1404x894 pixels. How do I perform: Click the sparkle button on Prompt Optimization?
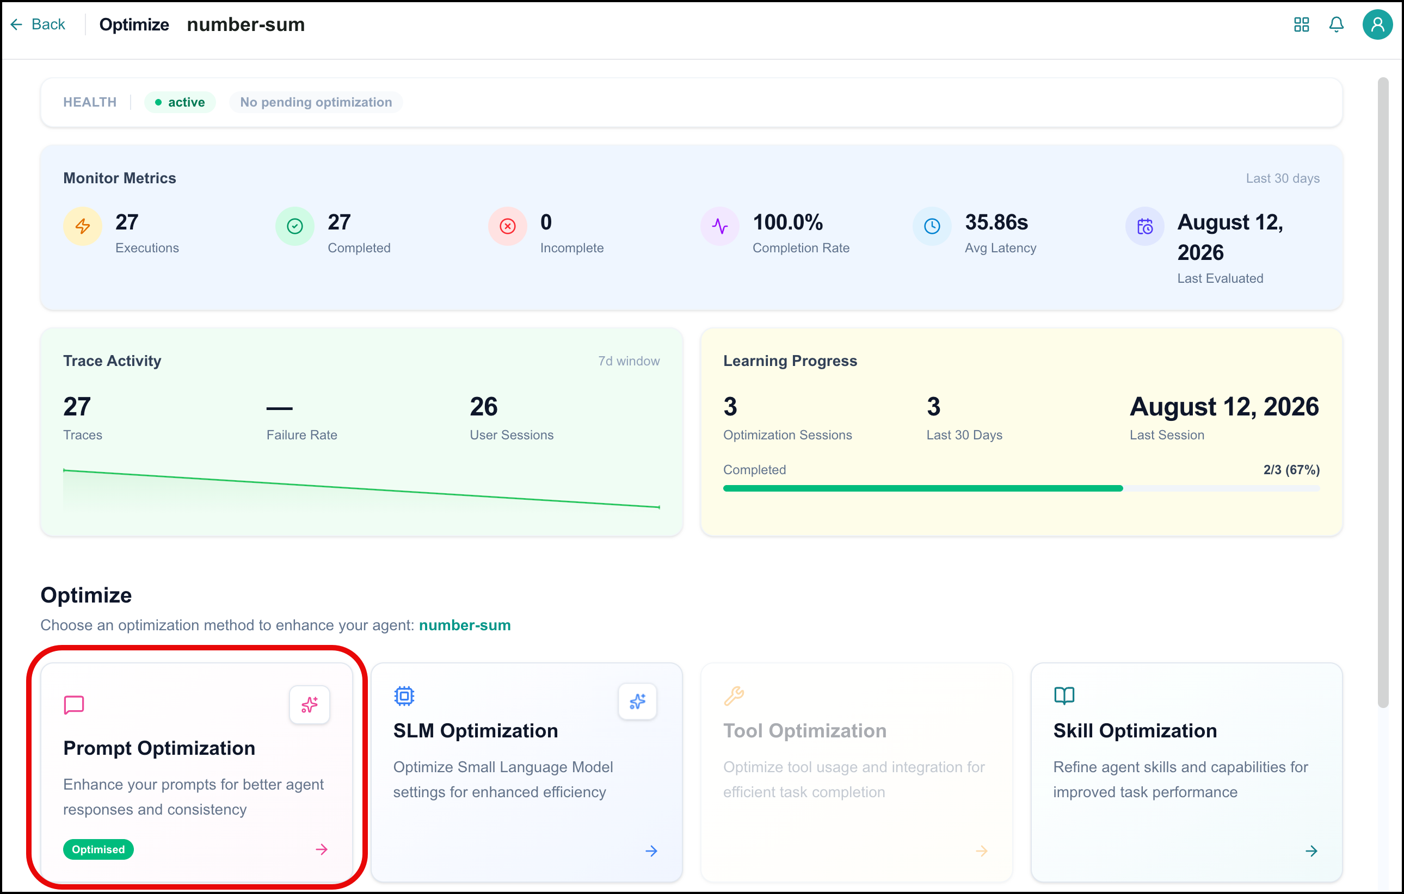click(x=310, y=705)
